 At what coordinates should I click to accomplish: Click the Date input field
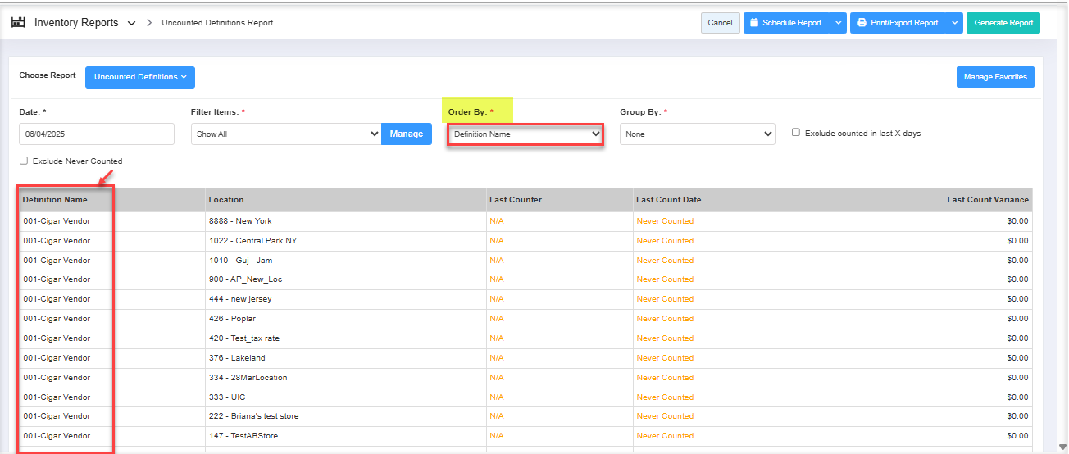click(97, 134)
